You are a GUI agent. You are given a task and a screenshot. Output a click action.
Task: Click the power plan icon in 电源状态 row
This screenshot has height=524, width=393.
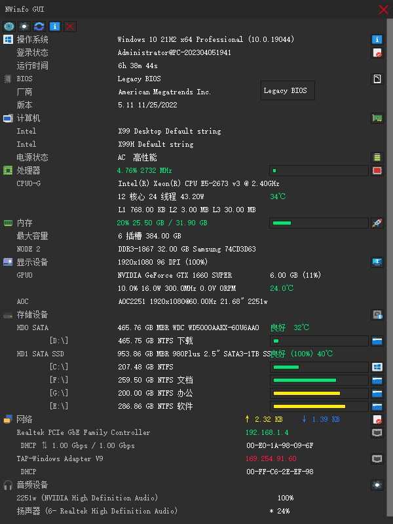click(x=377, y=157)
